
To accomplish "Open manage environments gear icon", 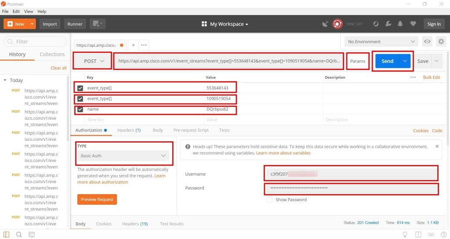I will tap(441, 41).
